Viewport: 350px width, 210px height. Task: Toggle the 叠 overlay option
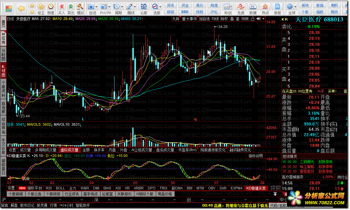tap(232, 19)
